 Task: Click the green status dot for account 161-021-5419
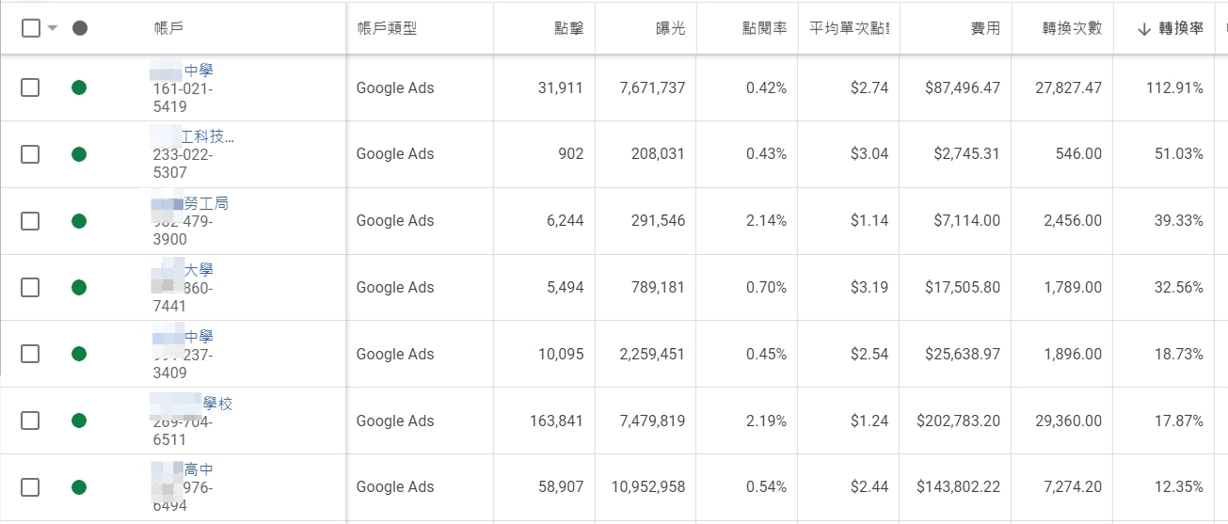coord(79,87)
